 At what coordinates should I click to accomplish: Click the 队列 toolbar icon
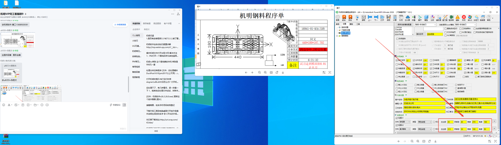401,17
